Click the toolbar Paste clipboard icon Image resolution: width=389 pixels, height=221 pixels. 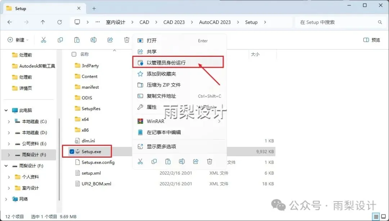click(77, 40)
